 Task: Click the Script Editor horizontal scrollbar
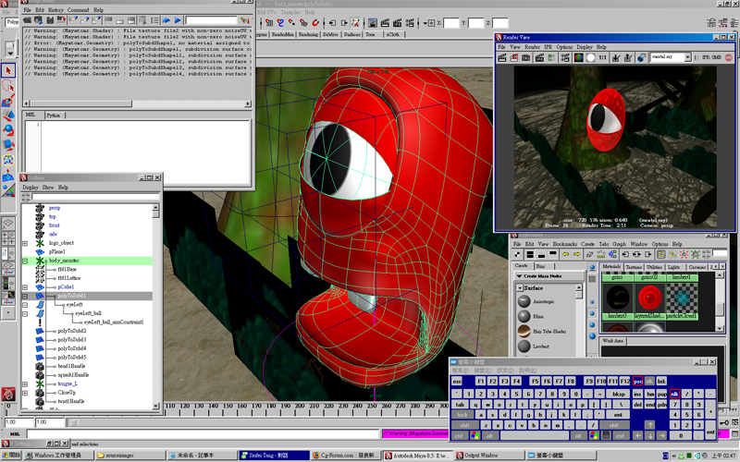(x=137, y=103)
